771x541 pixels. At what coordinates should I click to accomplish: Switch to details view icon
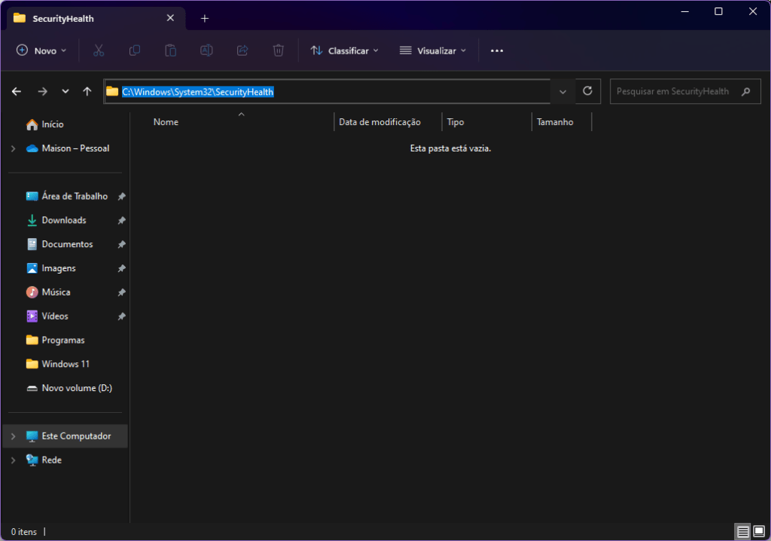[x=743, y=532]
